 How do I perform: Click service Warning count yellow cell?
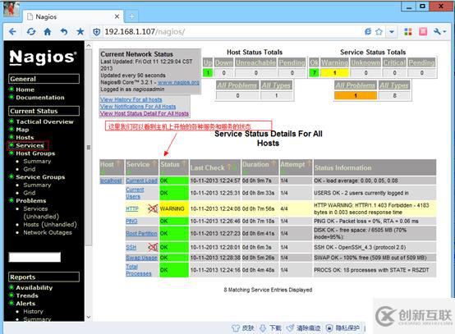pyautogui.click(x=334, y=73)
